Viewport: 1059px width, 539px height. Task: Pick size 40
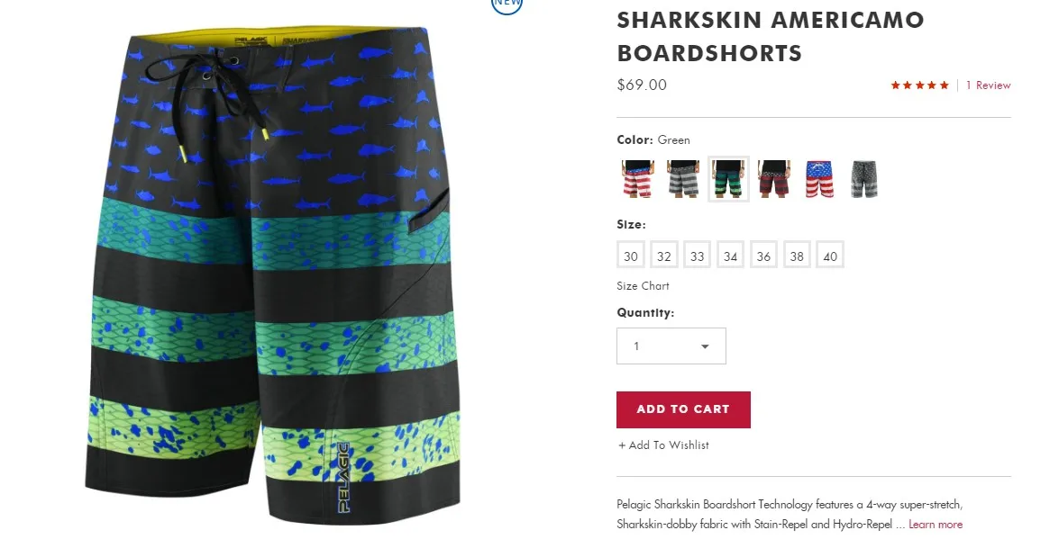coord(830,256)
